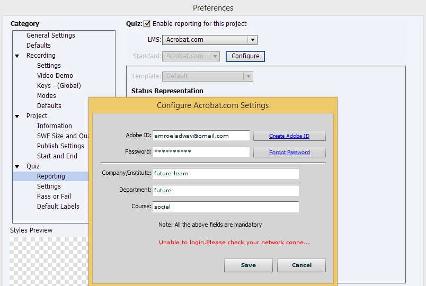Viewport: 426px width, 286px height.
Task: Select Reporting under Quiz
Action: (x=51, y=176)
